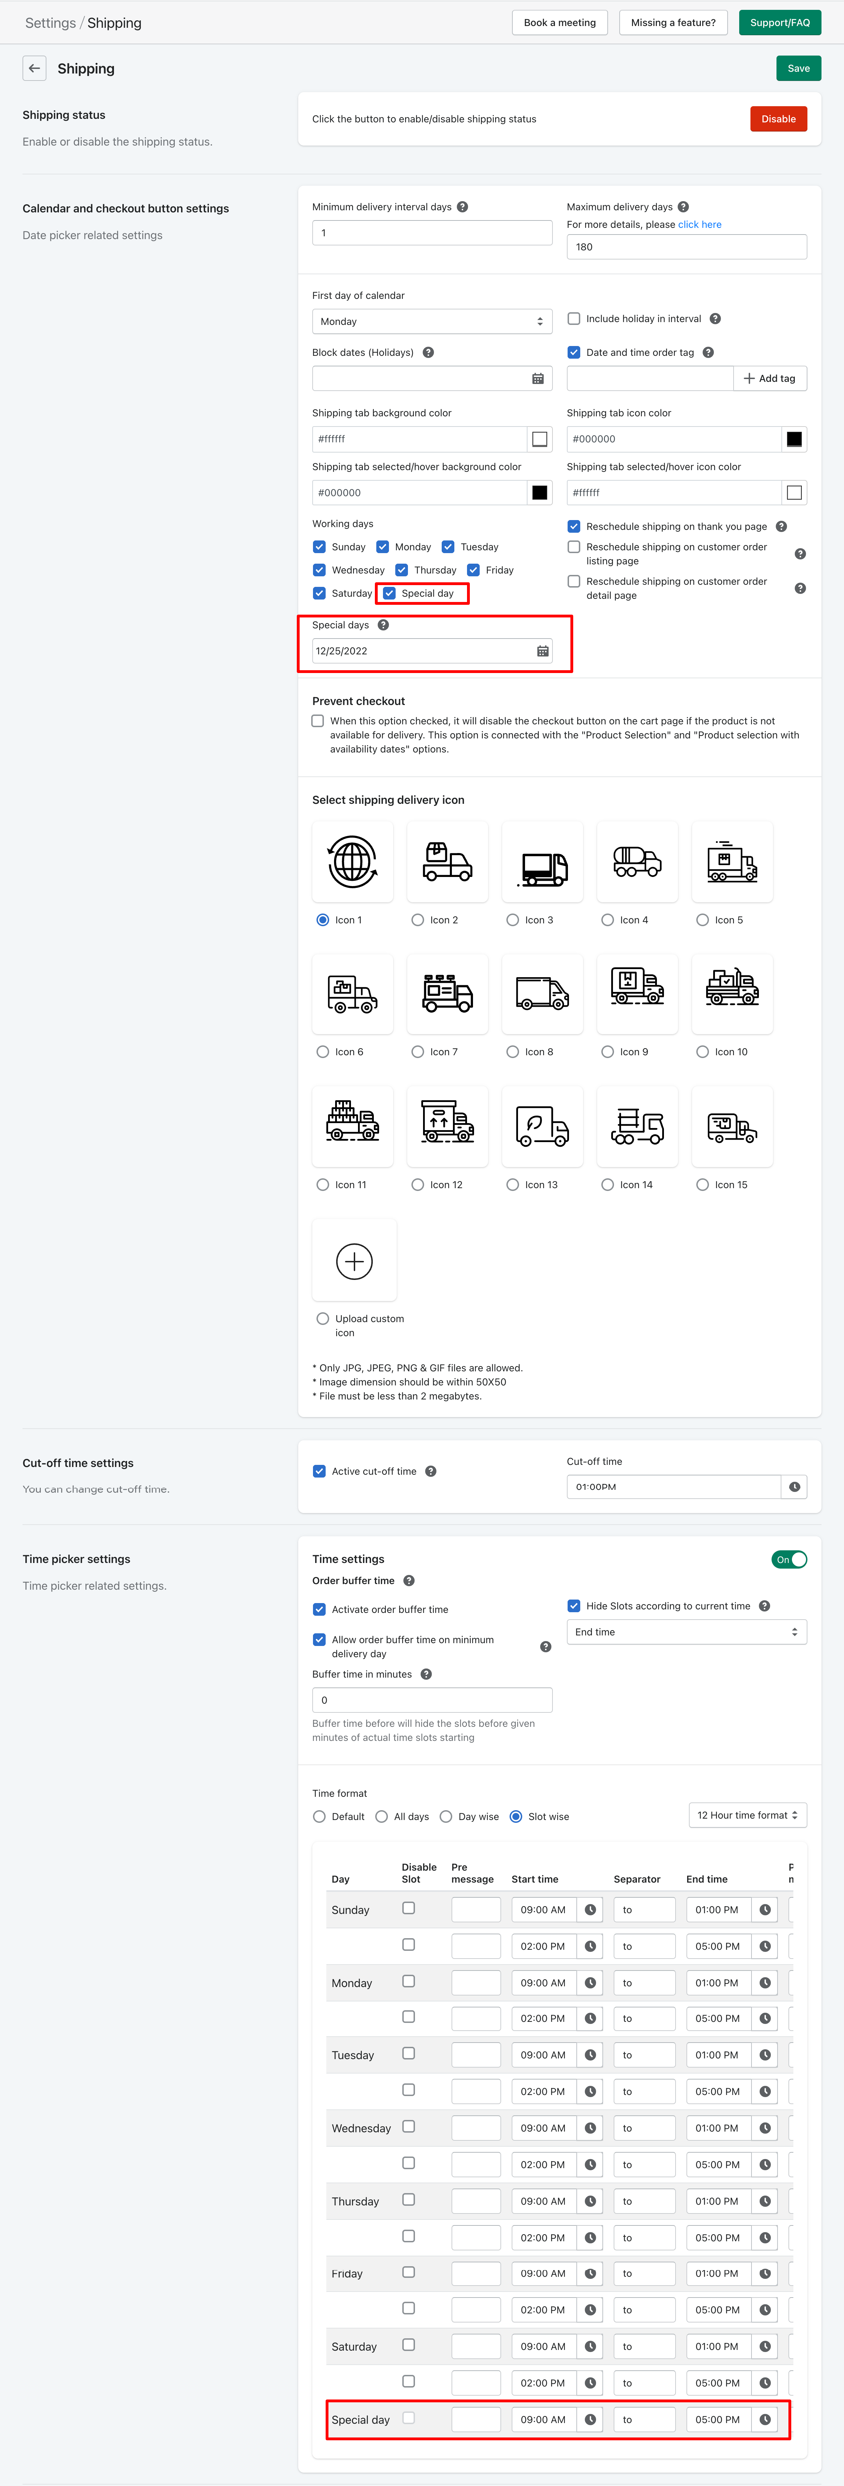
Task: Open help tooltip for Minimum delivery interval days
Action: point(462,206)
